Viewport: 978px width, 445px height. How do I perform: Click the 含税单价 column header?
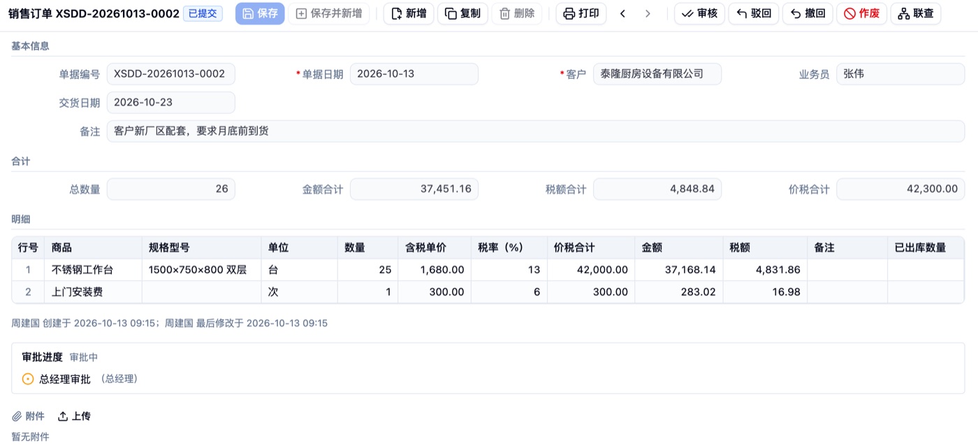[x=435, y=247]
